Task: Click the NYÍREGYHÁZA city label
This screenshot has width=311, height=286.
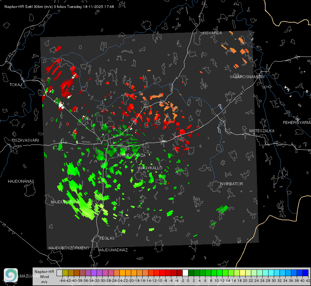Action: coord(132,155)
